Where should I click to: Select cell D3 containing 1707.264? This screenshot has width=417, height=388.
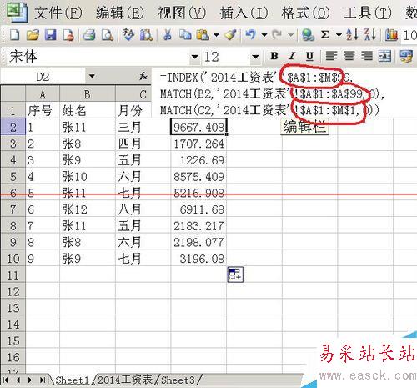click(x=198, y=144)
